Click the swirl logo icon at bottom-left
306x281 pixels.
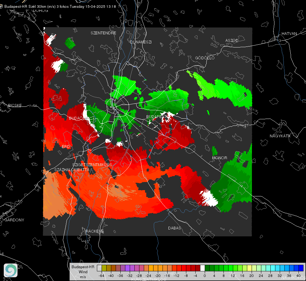pyautogui.click(x=11, y=270)
